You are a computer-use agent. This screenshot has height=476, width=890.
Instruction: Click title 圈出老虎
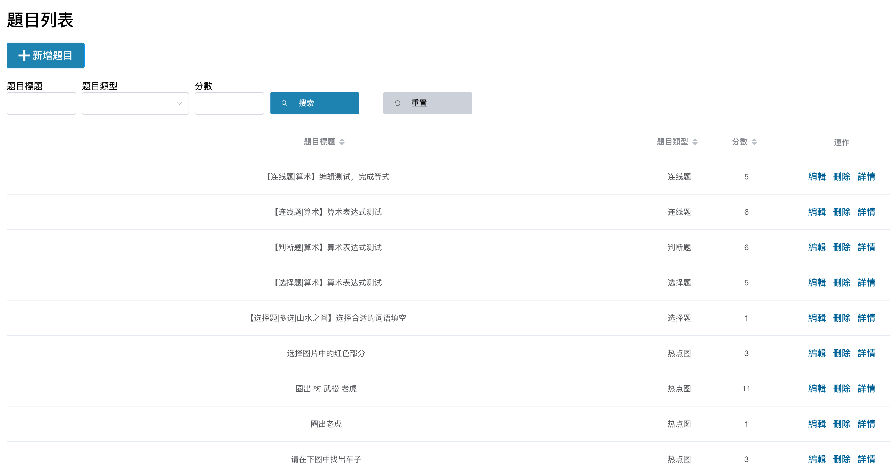(x=326, y=424)
